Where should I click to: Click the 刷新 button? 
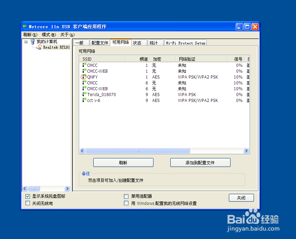[x=123, y=163]
